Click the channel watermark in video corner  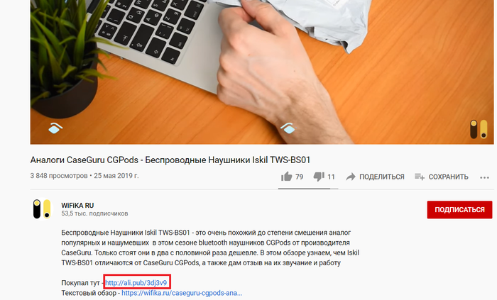point(479,129)
